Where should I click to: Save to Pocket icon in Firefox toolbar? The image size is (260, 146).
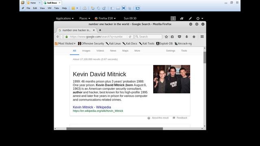(180, 37)
